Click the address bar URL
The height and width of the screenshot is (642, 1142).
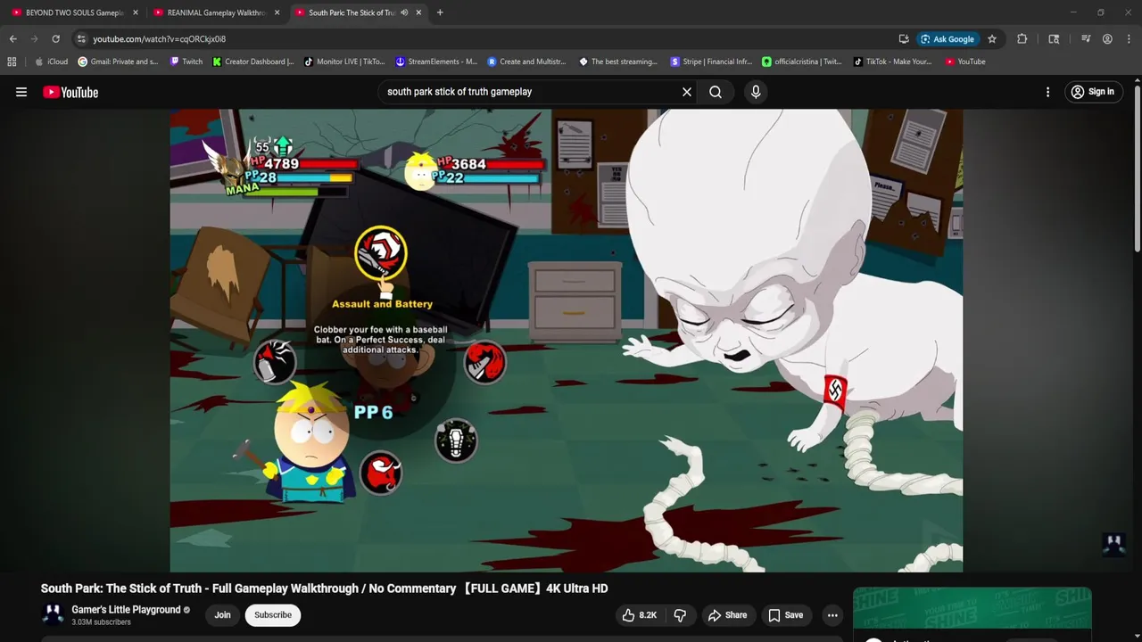159,39
